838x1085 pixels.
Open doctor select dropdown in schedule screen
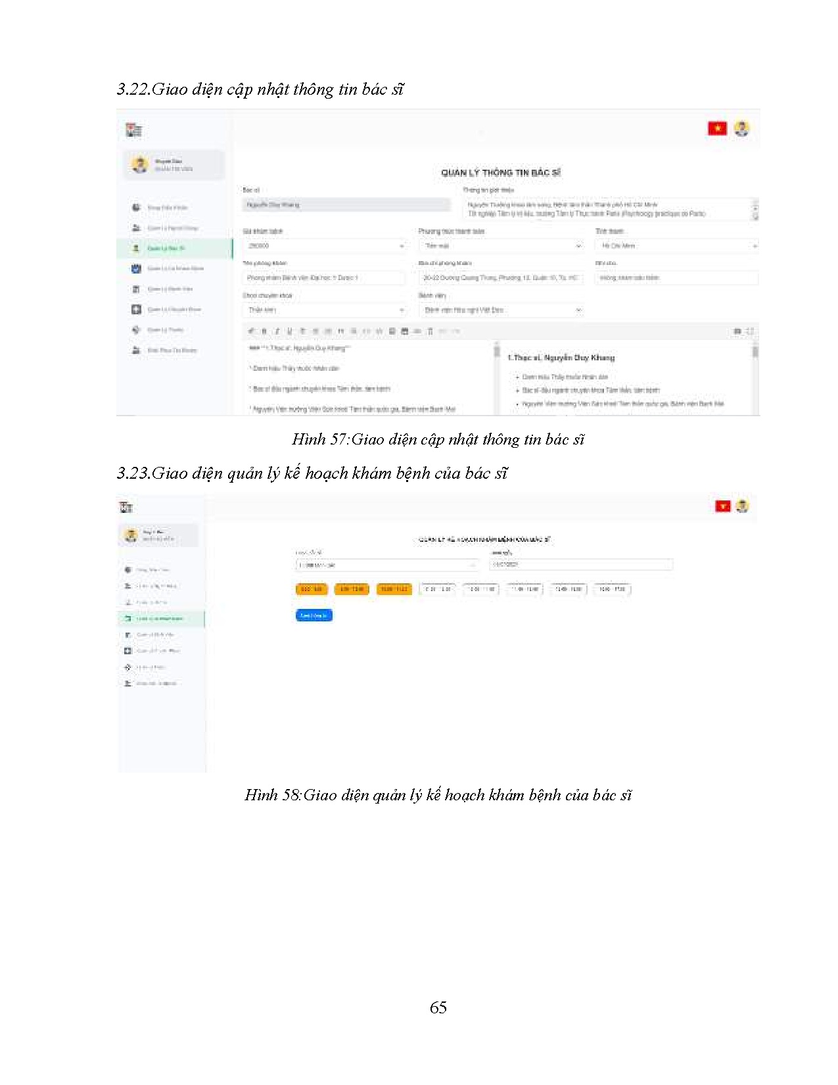387,565
